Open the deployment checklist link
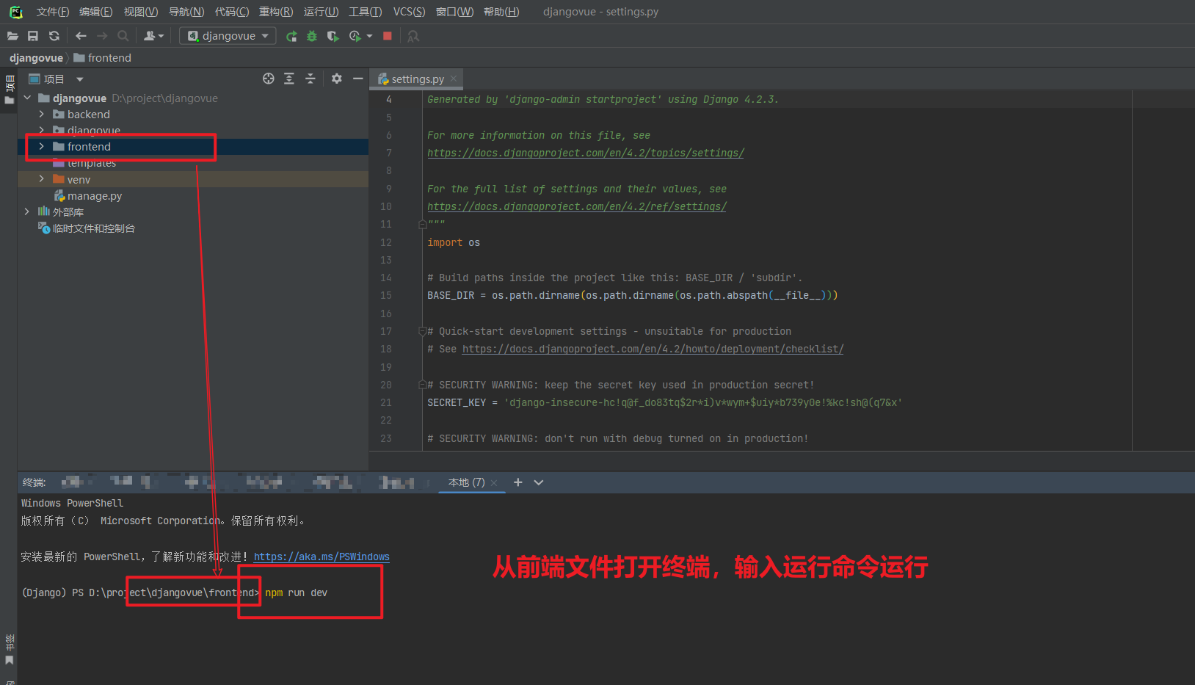 pos(653,349)
